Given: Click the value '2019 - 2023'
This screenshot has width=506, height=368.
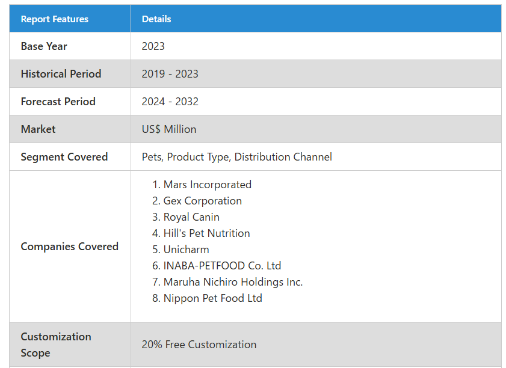Looking at the screenshot, I should coord(170,74).
